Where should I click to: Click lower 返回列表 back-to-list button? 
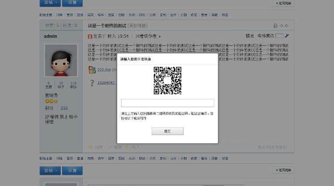click(283, 170)
